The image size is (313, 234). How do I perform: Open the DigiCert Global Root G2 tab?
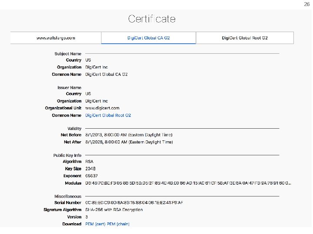245,38
